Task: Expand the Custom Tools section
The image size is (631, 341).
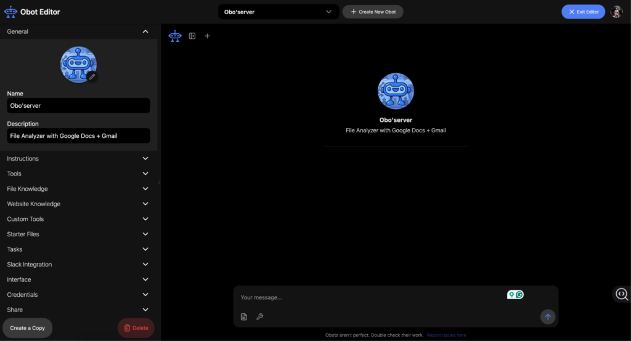Action: [x=78, y=219]
